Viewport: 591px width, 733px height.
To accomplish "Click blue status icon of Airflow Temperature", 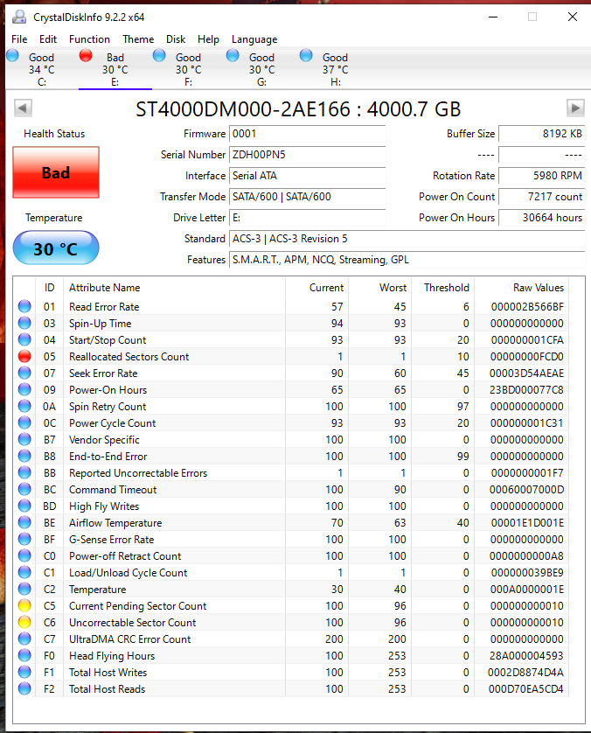I will [x=24, y=523].
